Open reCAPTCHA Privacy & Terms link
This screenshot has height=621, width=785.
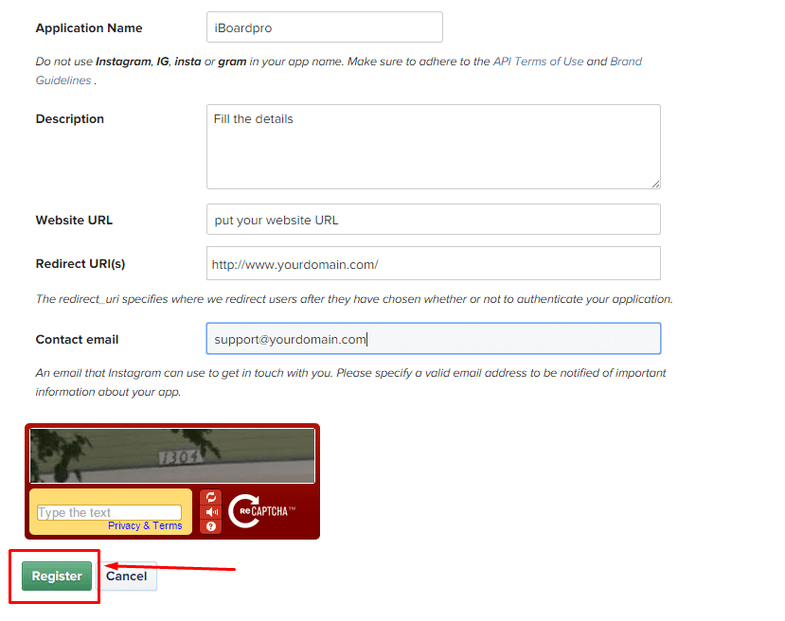click(x=145, y=525)
